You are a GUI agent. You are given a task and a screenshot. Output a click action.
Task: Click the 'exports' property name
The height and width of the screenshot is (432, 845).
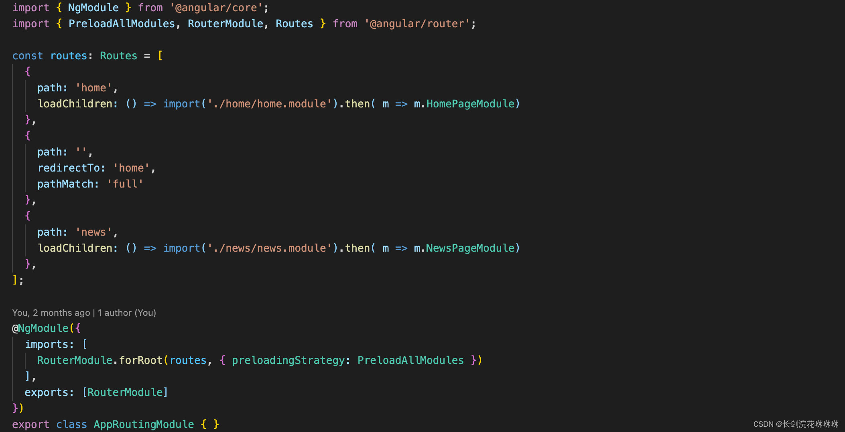tap(47, 392)
